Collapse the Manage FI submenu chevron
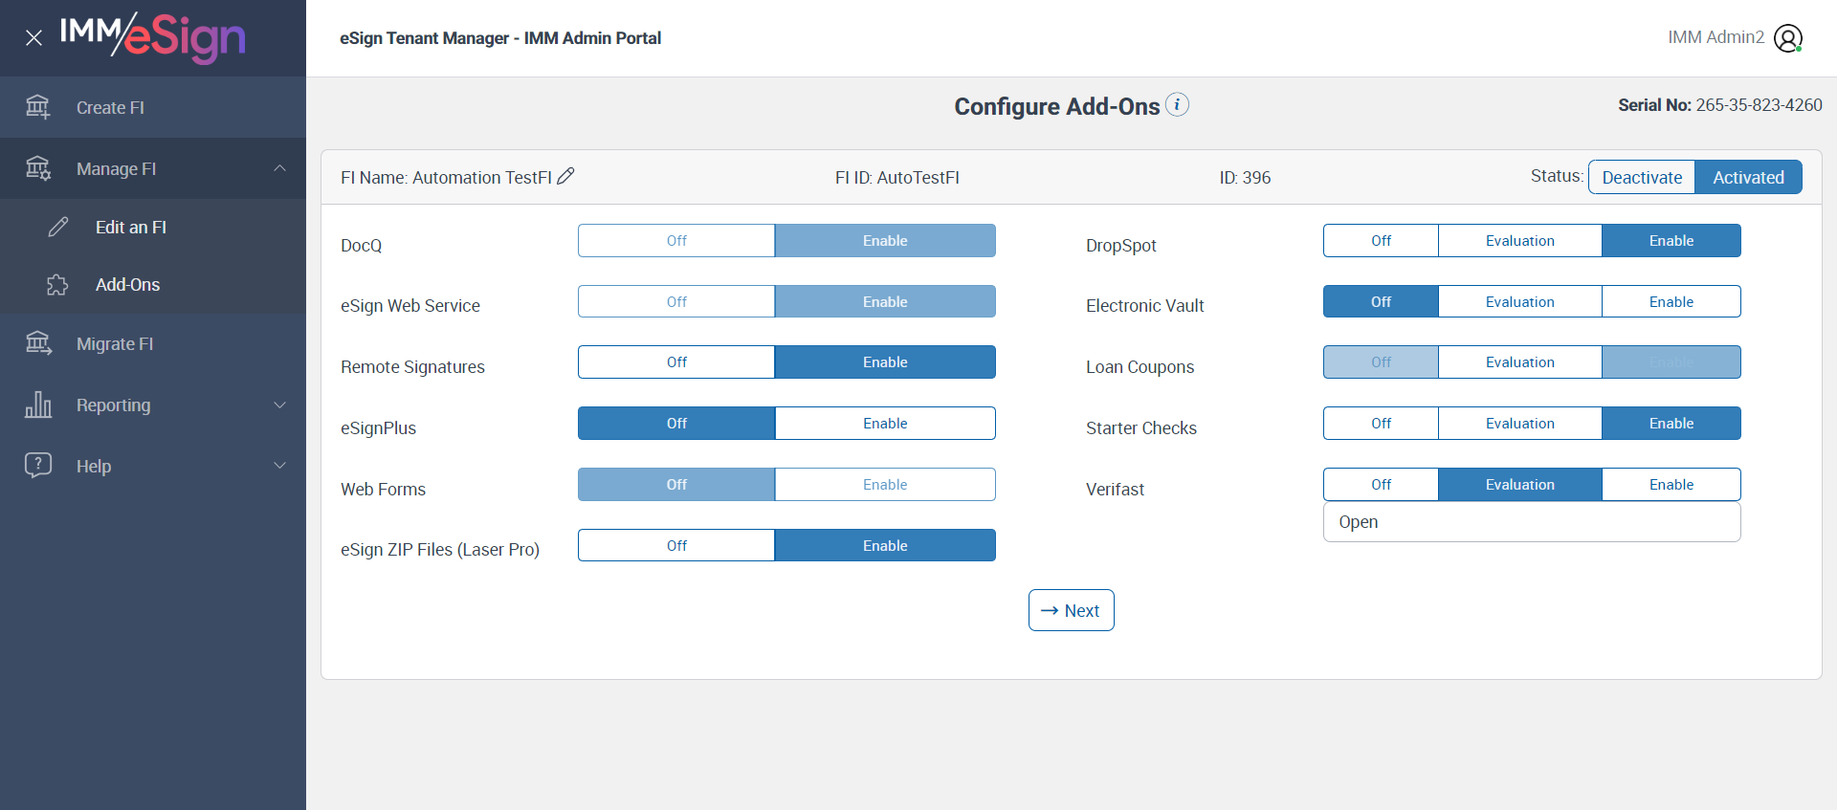Viewport: 1837px width, 810px height. pos(279,168)
